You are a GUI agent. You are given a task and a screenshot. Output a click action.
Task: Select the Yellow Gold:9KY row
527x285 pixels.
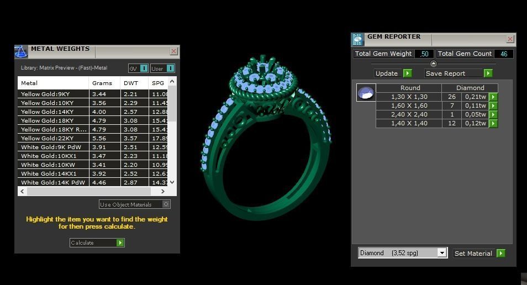pos(92,94)
